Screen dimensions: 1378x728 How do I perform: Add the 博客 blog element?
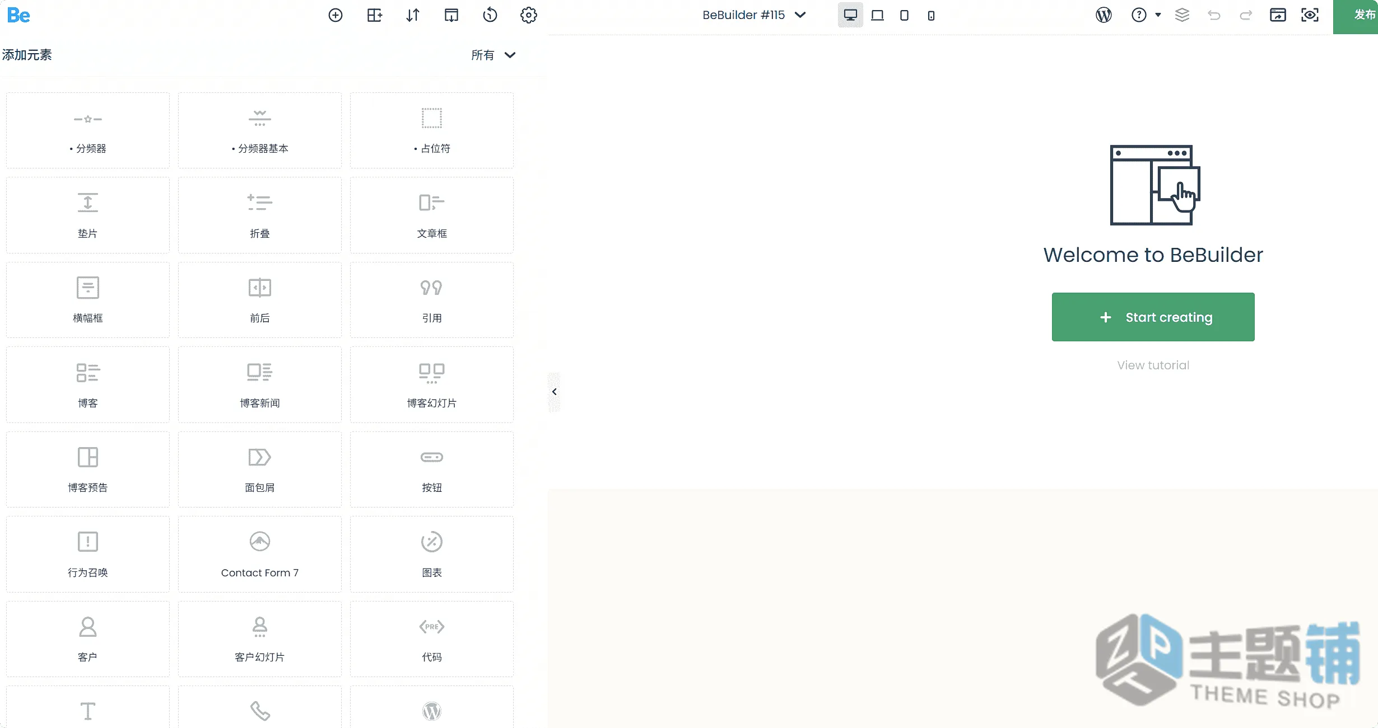[x=88, y=385]
